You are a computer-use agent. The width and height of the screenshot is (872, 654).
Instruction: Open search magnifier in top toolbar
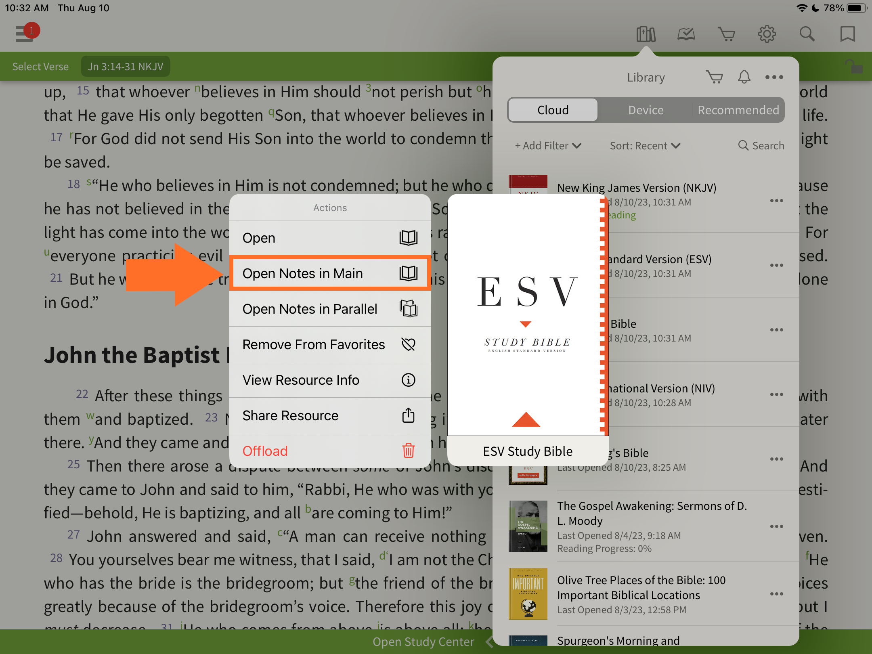click(x=807, y=34)
